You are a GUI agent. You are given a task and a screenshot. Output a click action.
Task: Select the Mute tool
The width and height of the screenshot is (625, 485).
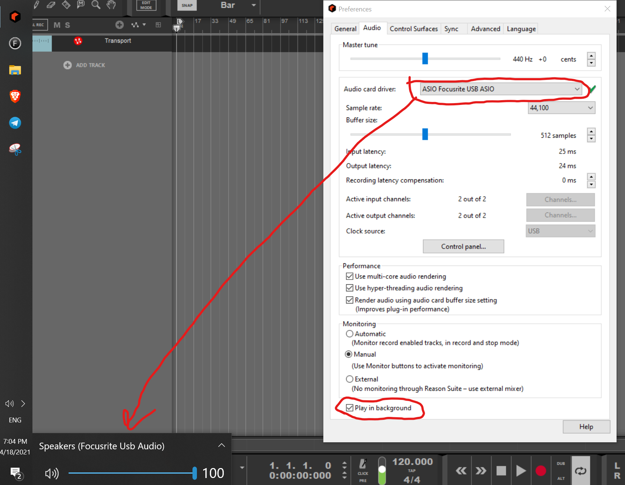click(x=81, y=5)
